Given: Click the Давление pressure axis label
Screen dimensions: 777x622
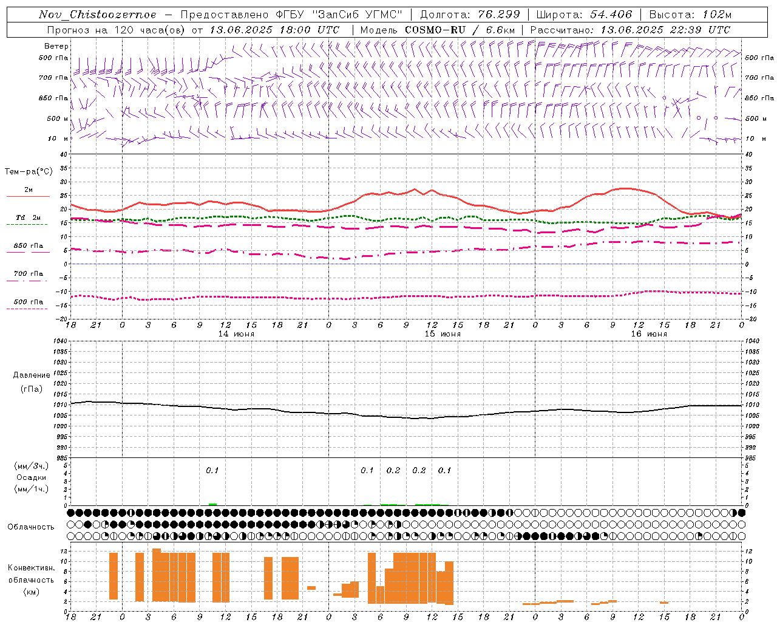Looking at the screenshot, I should [x=31, y=375].
